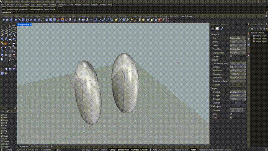
Task: Click the osnap filter funnel icon
Action: tap(8, 112)
